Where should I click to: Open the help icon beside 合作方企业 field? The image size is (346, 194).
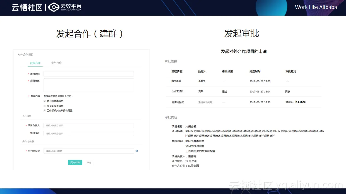coord(136,151)
